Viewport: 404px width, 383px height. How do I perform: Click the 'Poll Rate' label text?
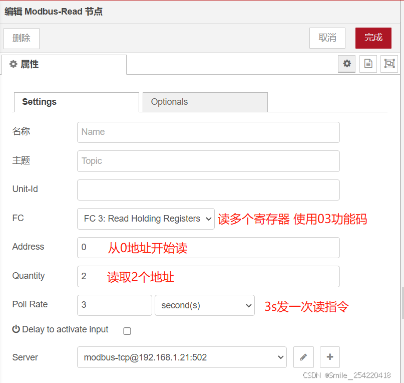[30, 304]
